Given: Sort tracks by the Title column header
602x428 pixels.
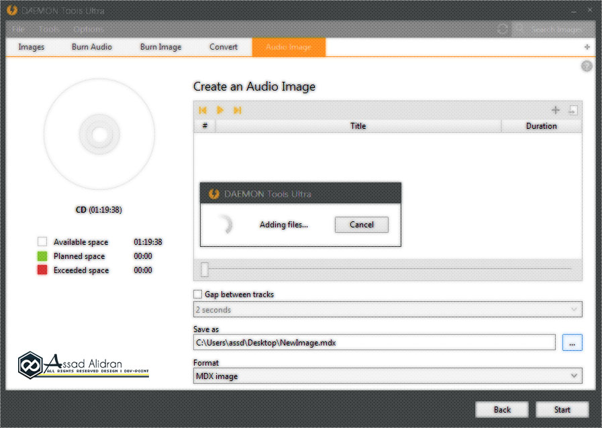Looking at the screenshot, I should (x=358, y=126).
